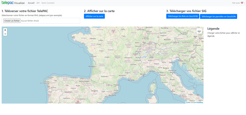Click Limoges label on the map
The width and height of the screenshot is (246, 115).
[x=107, y=57]
